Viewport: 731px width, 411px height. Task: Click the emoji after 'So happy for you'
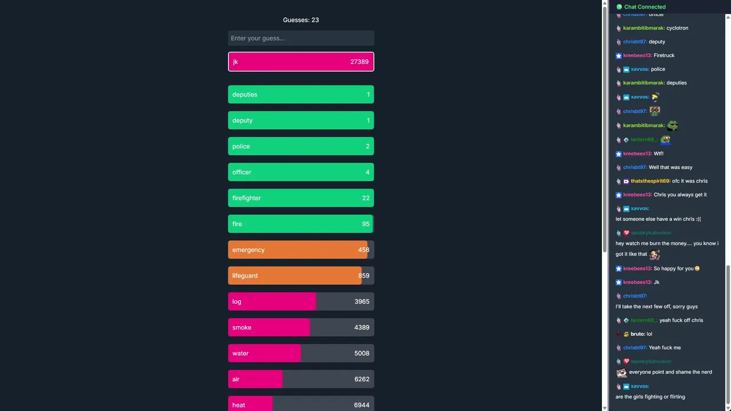click(697, 269)
